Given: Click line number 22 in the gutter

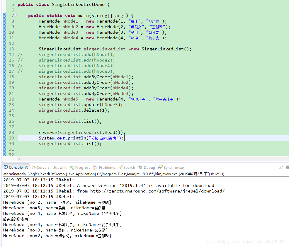Looking at the screenshot, I should point(11,99).
